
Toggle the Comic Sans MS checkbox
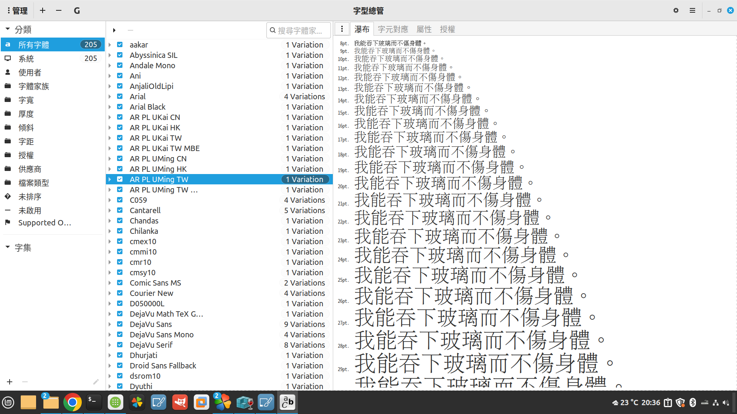(x=120, y=283)
